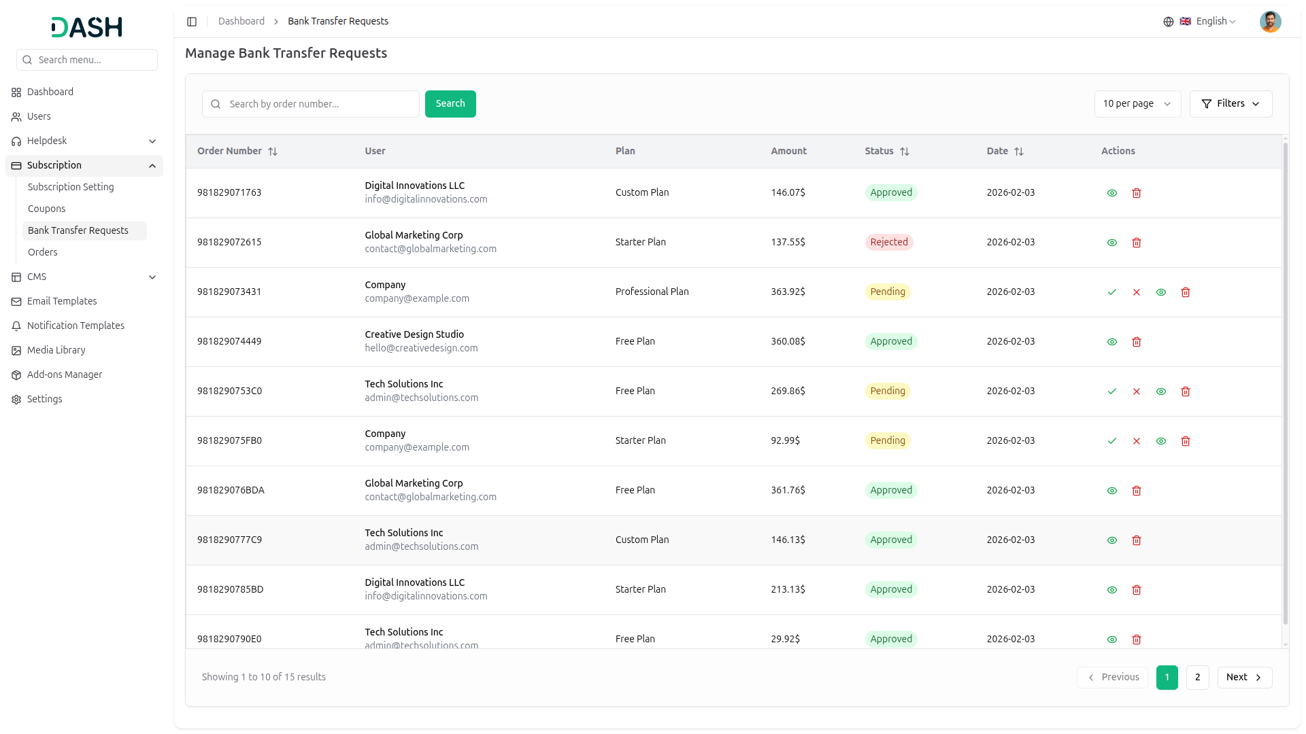Delete the Global Marketing Corp rejected request
Viewport: 1306px width, 734px height.
point(1136,243)
